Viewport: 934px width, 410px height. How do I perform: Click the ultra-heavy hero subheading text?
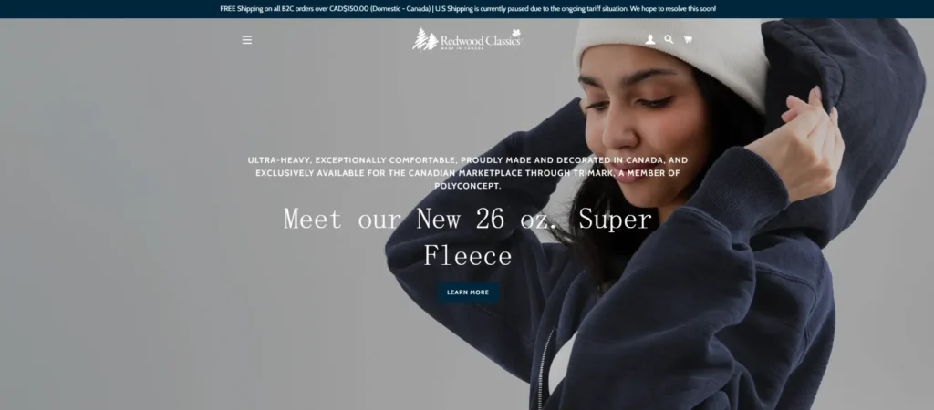coord(468,173)
